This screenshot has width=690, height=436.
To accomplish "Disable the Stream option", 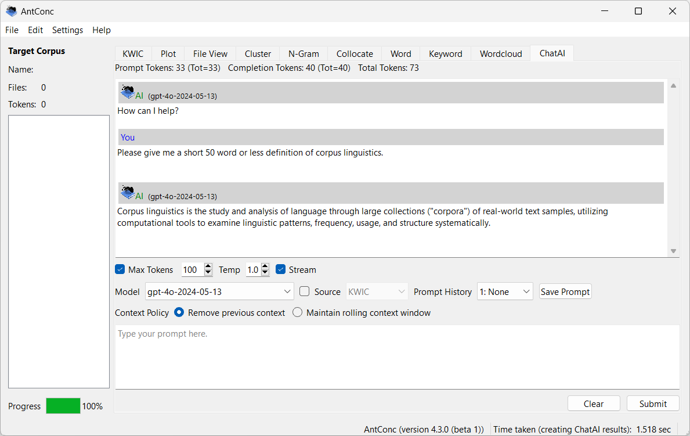I will 280,269.
